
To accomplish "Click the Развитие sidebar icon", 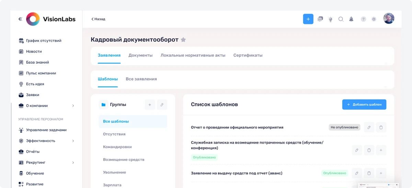I will [x=21, y=184].
